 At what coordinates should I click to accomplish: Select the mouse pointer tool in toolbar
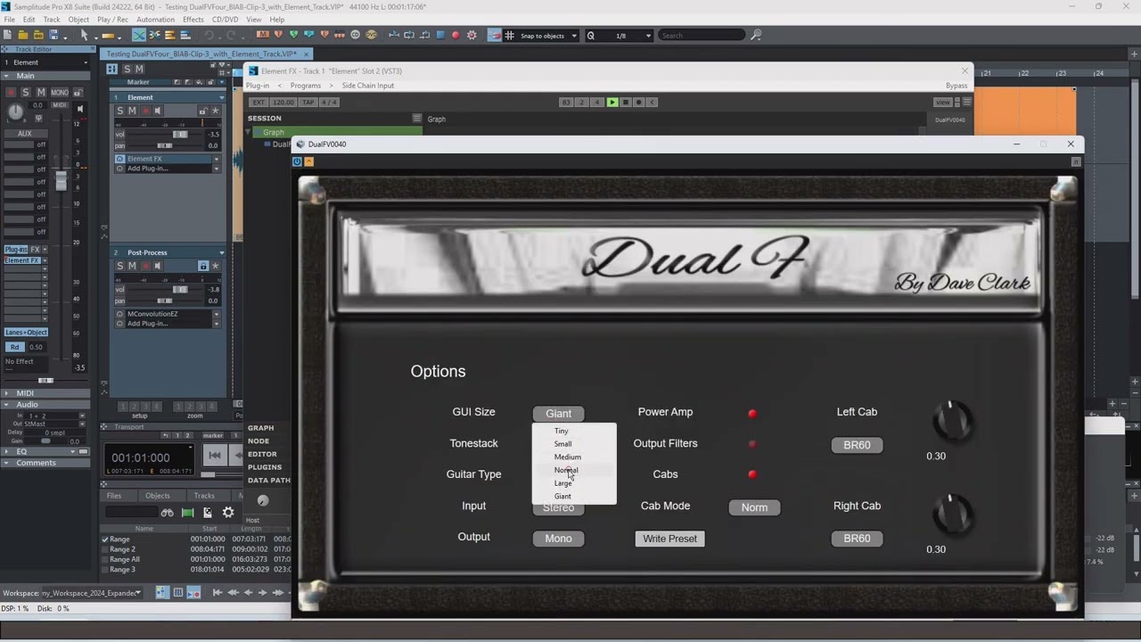(85, 36)
